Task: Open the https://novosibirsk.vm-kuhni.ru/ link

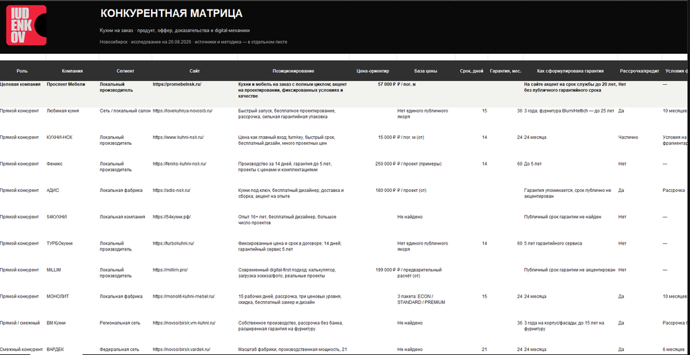Action: point(184,323)
